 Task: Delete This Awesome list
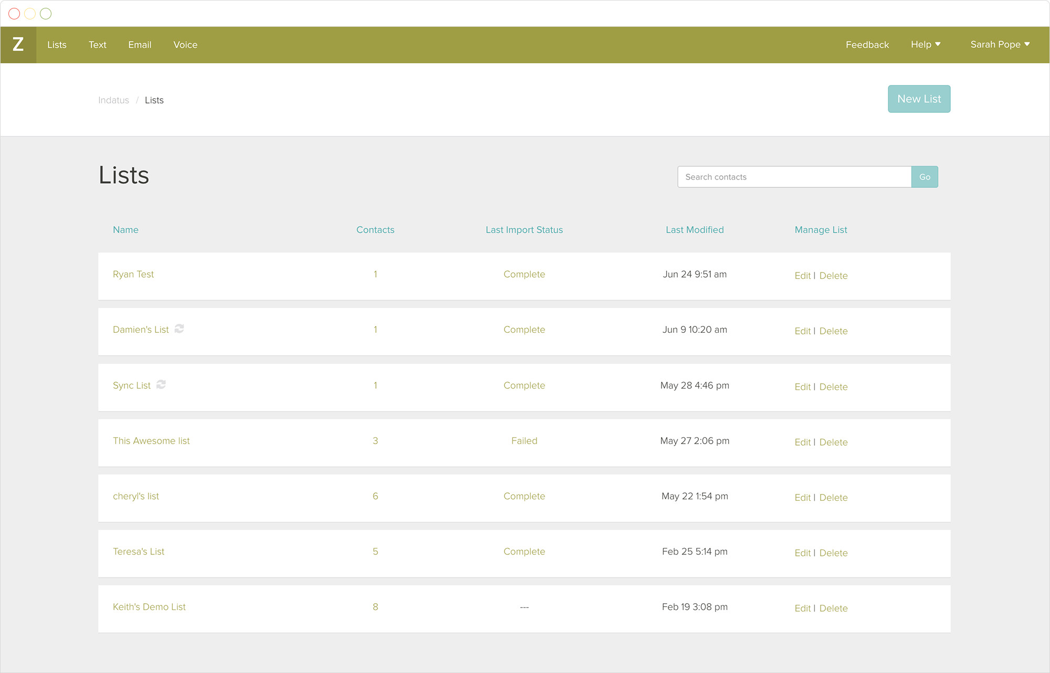(834, 443)
